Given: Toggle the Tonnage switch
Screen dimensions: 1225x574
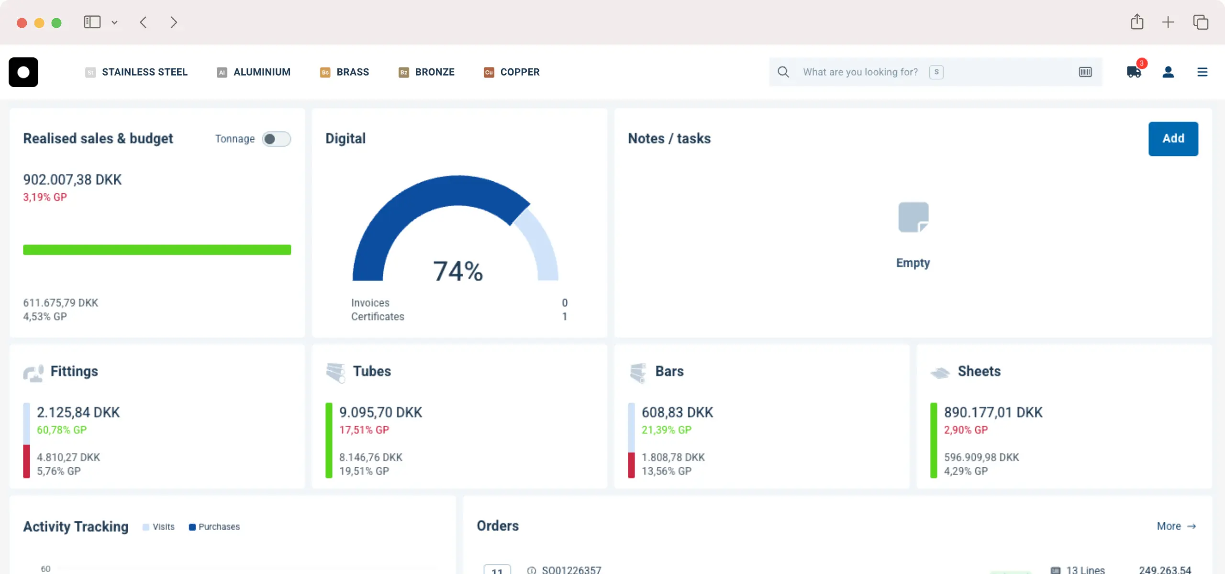Looking at the screenshot, I should click(276, 139).
